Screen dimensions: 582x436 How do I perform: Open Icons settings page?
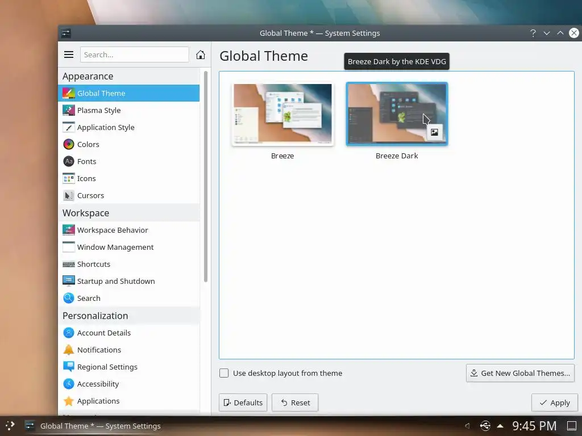point(129,178)
